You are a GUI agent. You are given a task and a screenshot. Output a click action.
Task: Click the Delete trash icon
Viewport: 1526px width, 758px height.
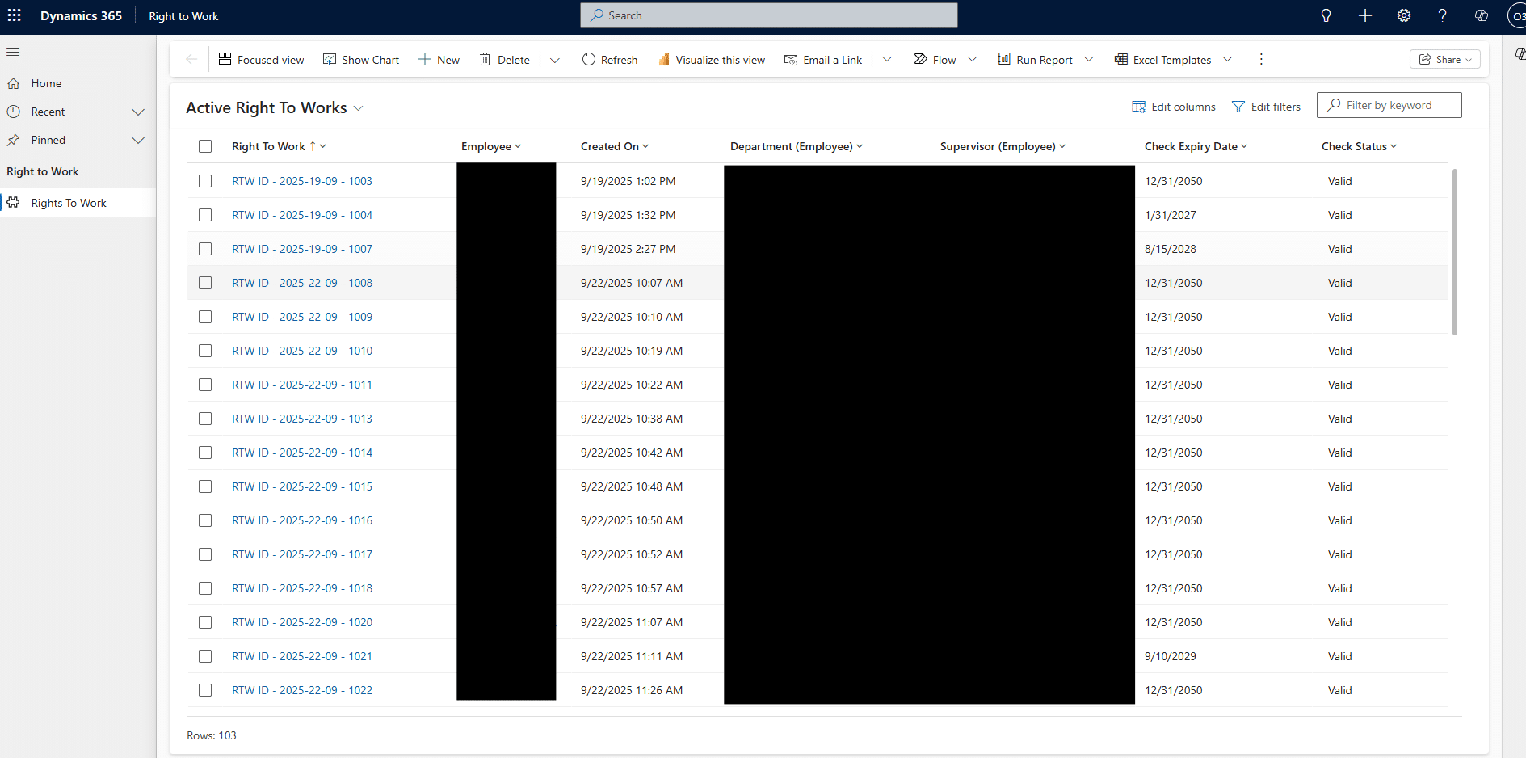point(486,60)
